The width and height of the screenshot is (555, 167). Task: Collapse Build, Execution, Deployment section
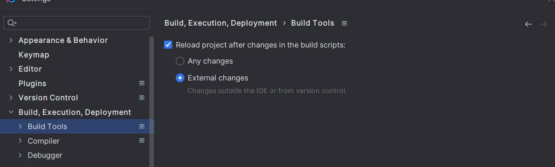pos(11,112)
